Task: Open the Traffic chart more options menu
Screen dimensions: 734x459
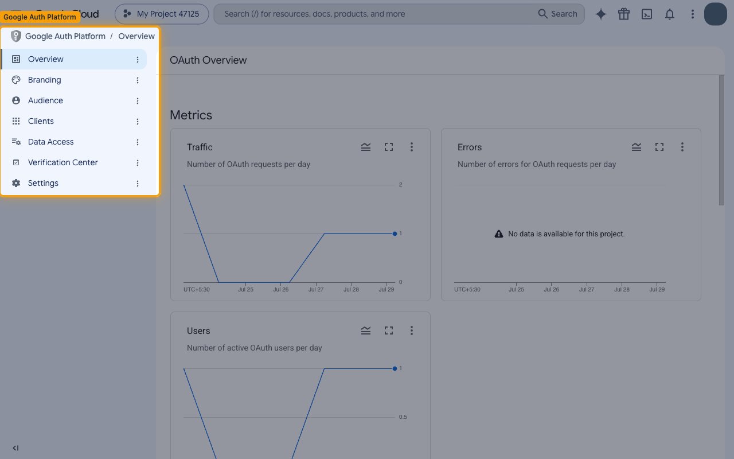Action: (412, 147)
